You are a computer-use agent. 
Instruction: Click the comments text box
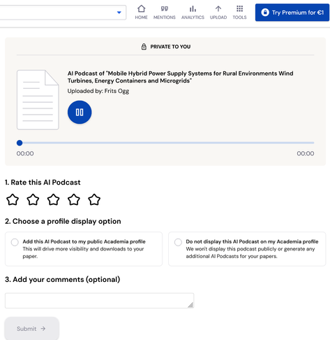[x=99, y=301]
